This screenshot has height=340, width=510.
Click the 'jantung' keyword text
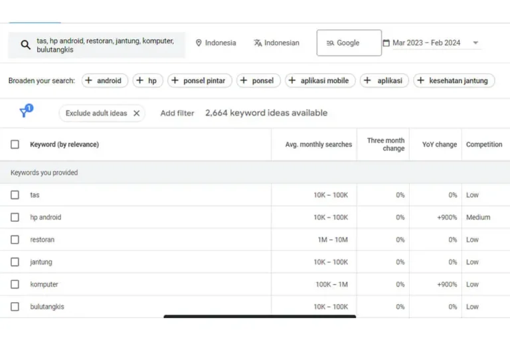click(x=41, y=262)
